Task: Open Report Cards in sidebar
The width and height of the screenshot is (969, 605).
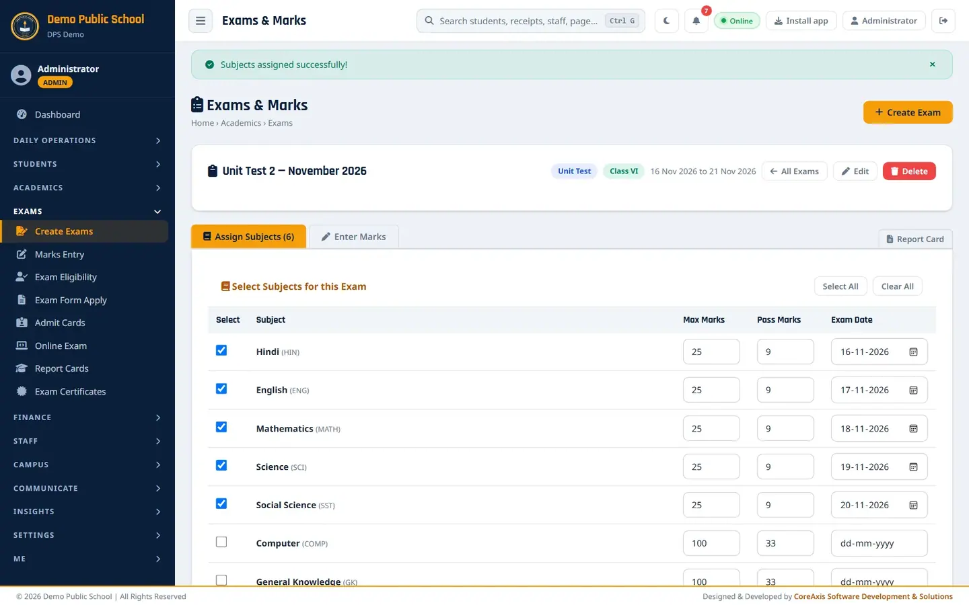Action: coord(84,368)
